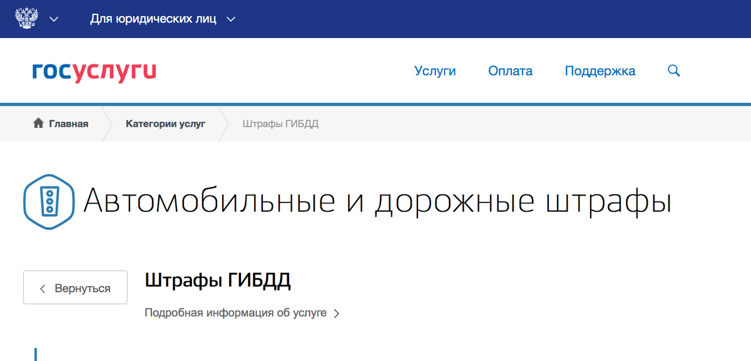Open Подробная информация об услуге

(235, 312)
